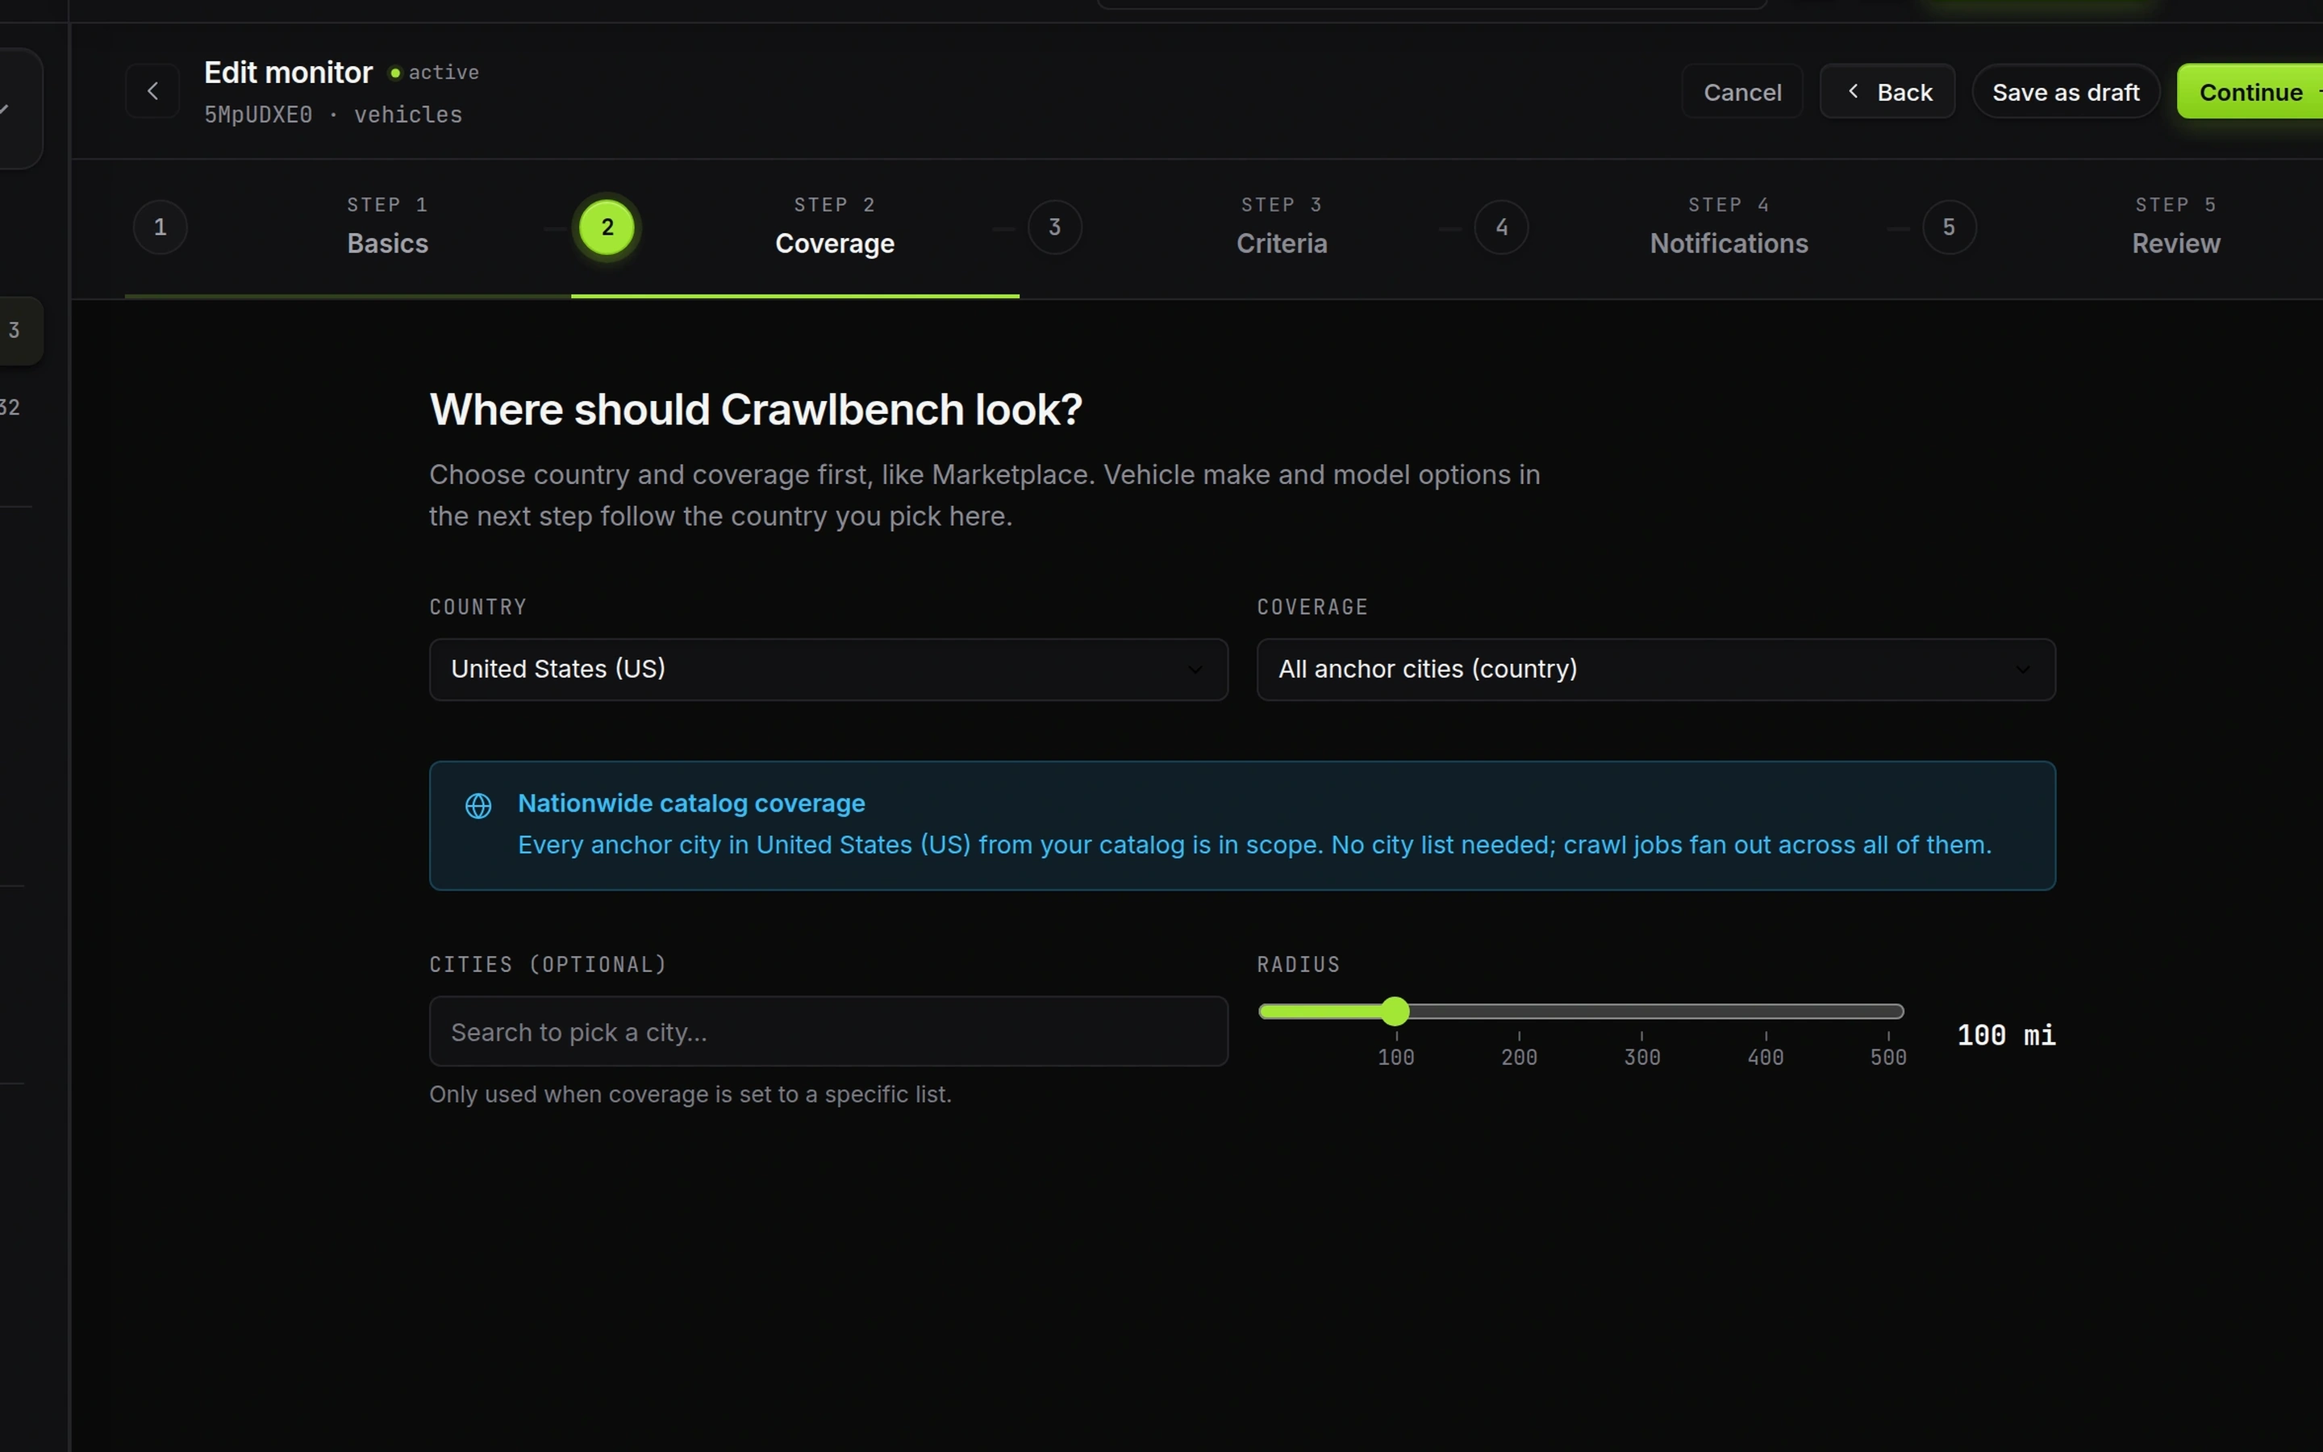Click the globe icon in coverage notice
Viewport: 2323px width, 1452px height.
click(x=478, y=806)
